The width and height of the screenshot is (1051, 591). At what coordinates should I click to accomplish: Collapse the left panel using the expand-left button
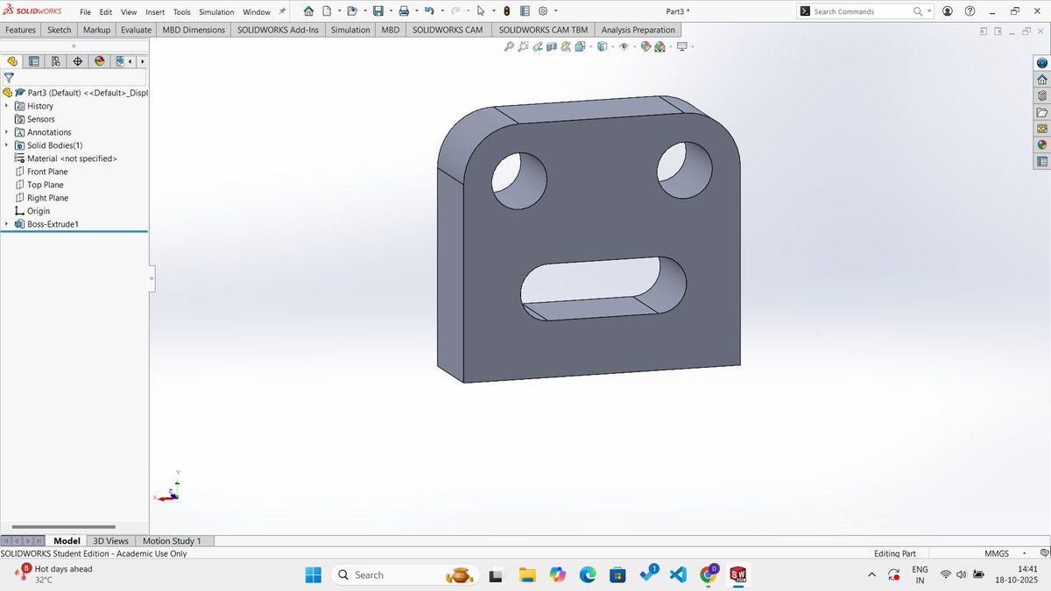984,32
